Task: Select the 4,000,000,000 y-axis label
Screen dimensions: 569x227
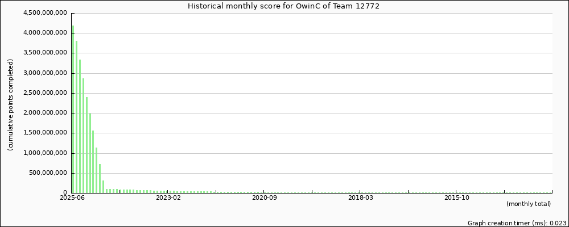Action: tap(46, 33)
